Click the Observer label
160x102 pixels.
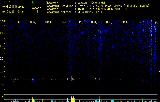52,3
